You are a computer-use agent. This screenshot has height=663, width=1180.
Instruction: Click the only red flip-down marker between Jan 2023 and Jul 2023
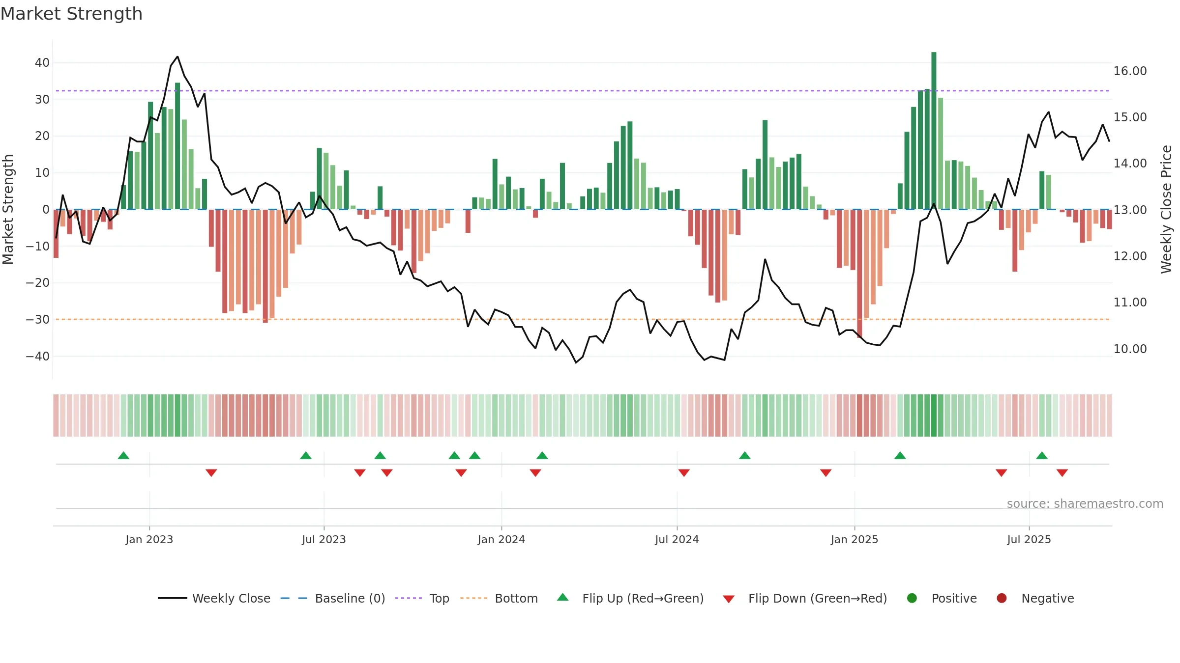[211, 472]
